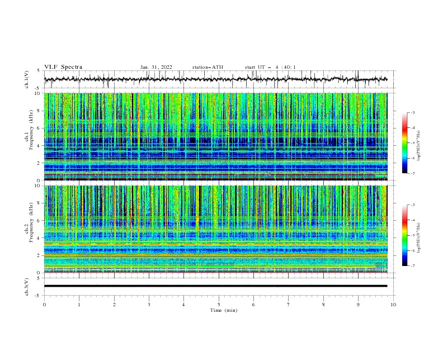This screenshot has width=443, height=342.
Task: Click the 'start UT = 4:40:1' text
Action: point(270,67)
